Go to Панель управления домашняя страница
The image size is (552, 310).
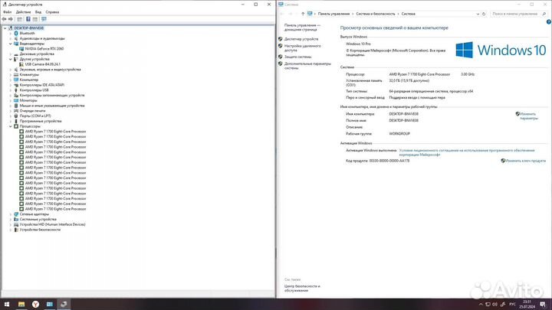tap(302, 28)
